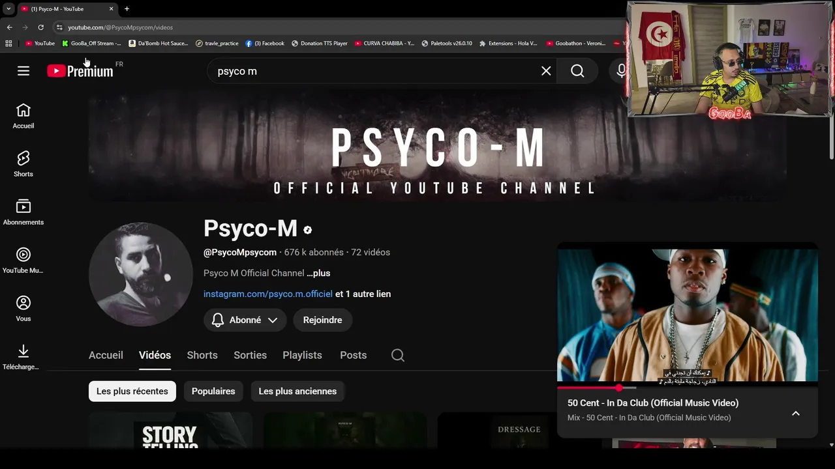Viewport: 835px width, 469px height.
Task: Open the tab search dropdown arrow
Action: click(8, 9)
